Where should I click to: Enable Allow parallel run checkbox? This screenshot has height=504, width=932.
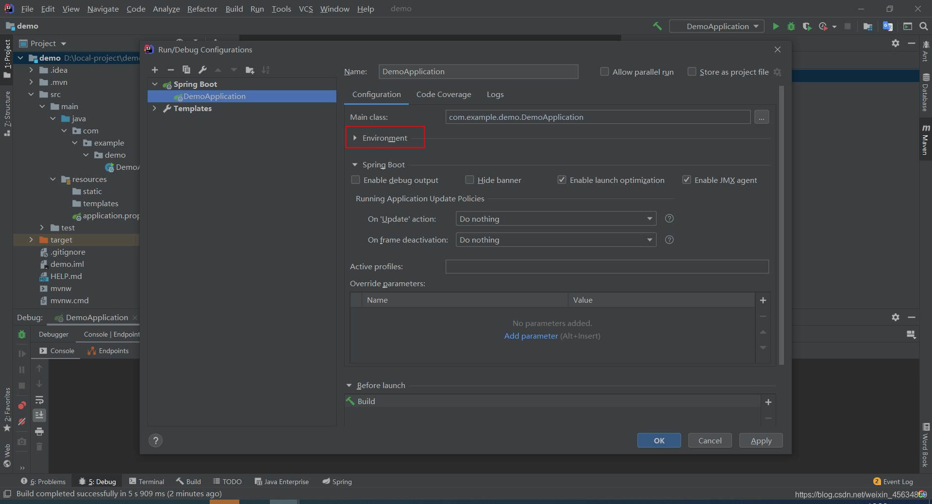[604, 71]
